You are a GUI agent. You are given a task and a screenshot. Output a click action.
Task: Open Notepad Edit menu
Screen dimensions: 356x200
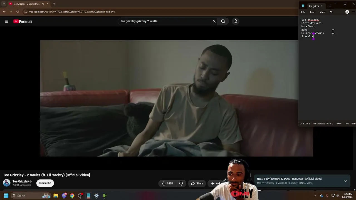point(312,12)
